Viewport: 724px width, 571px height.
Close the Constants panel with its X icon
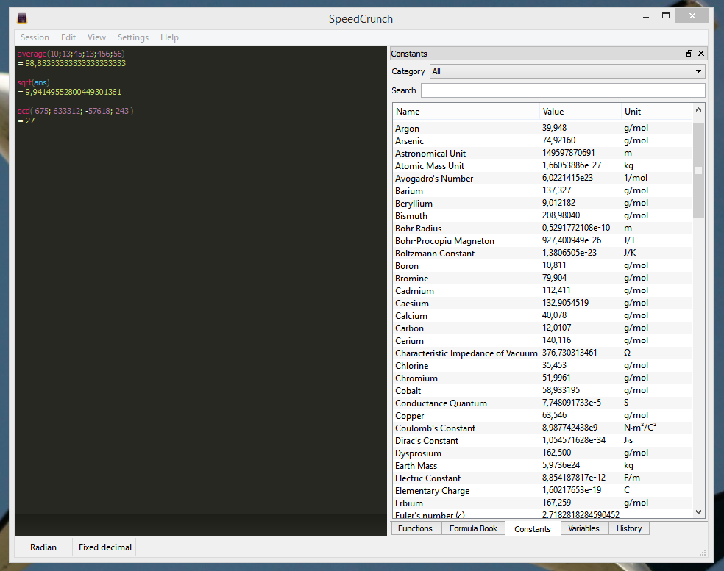[x=700, y=53]
